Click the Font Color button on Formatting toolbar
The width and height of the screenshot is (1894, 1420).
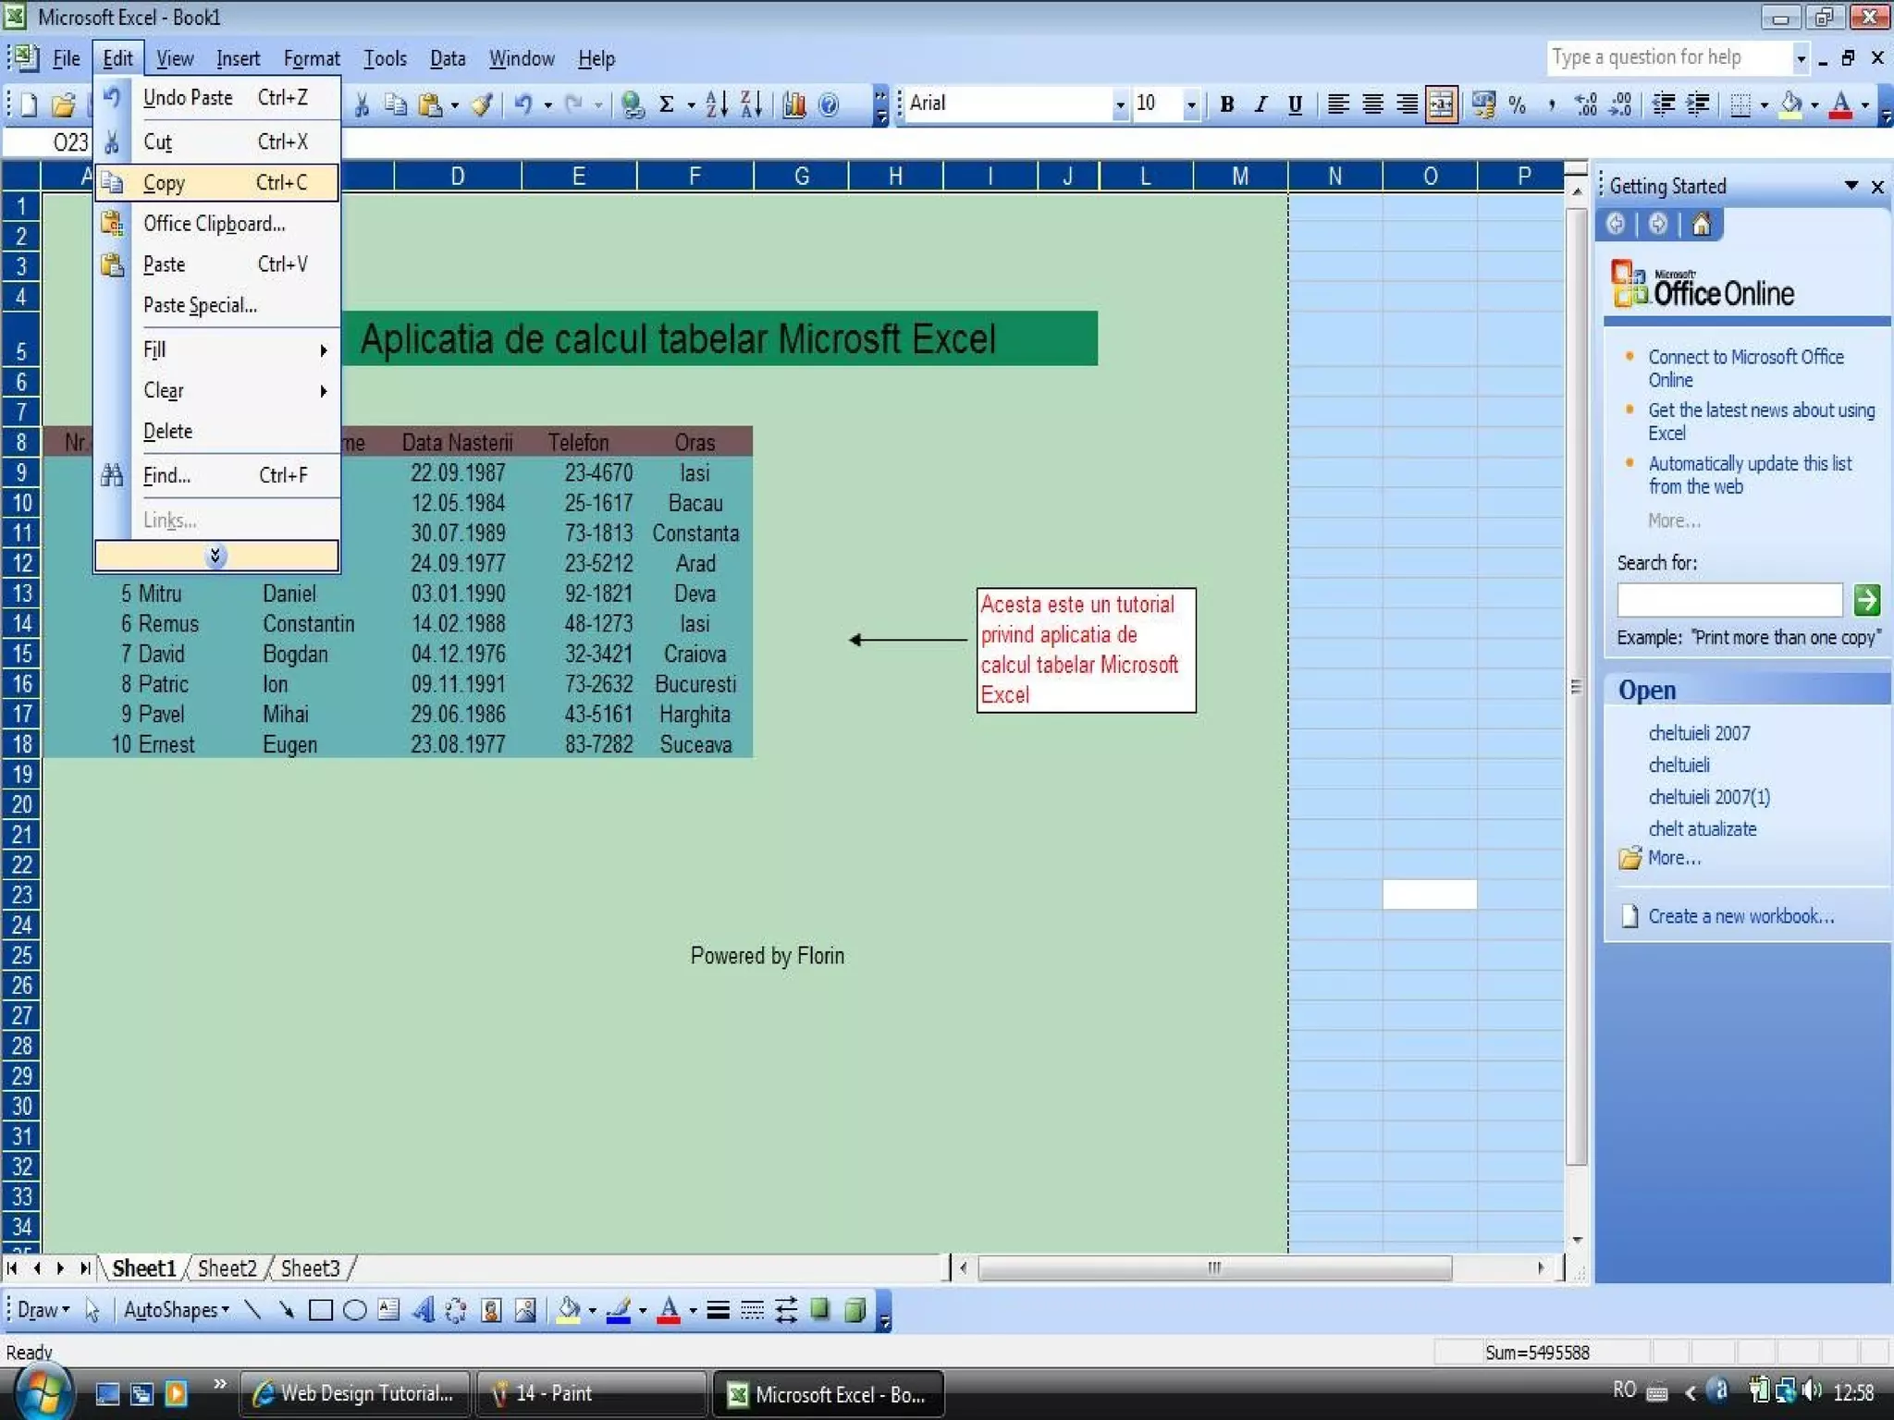pyautogui.click(x=1840, y=104)
